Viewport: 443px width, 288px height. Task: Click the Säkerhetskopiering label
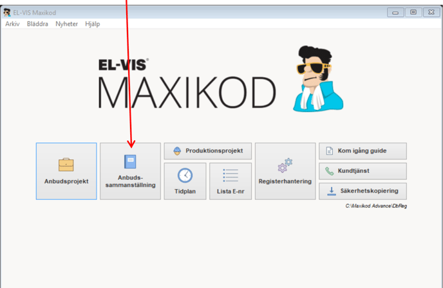point(369,191)
